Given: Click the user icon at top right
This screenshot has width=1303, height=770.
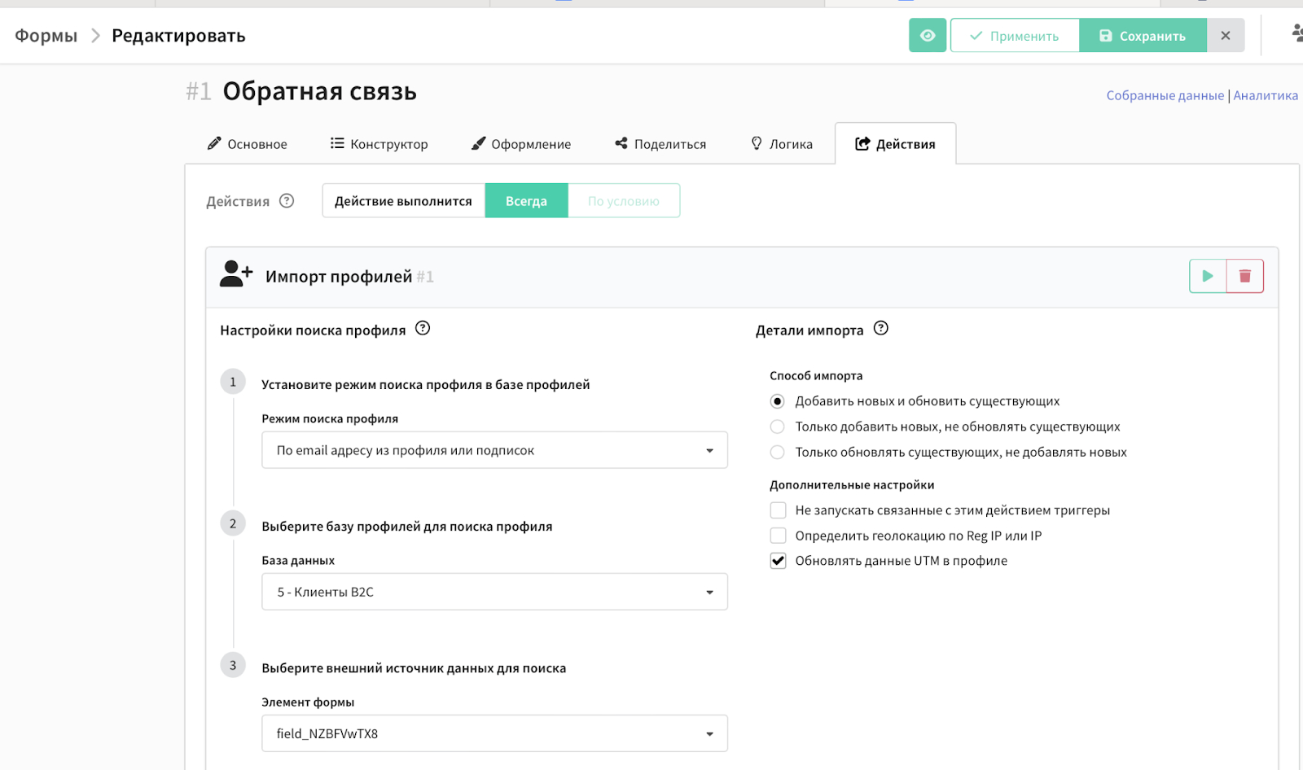Looking at the screenshot, I should (x=1296, y=33).
